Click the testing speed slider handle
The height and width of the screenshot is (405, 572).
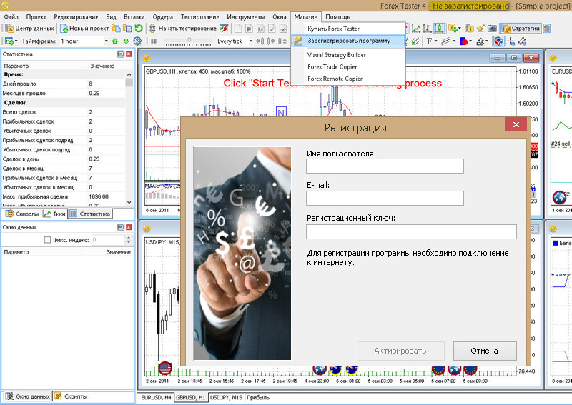coord(189,40)
